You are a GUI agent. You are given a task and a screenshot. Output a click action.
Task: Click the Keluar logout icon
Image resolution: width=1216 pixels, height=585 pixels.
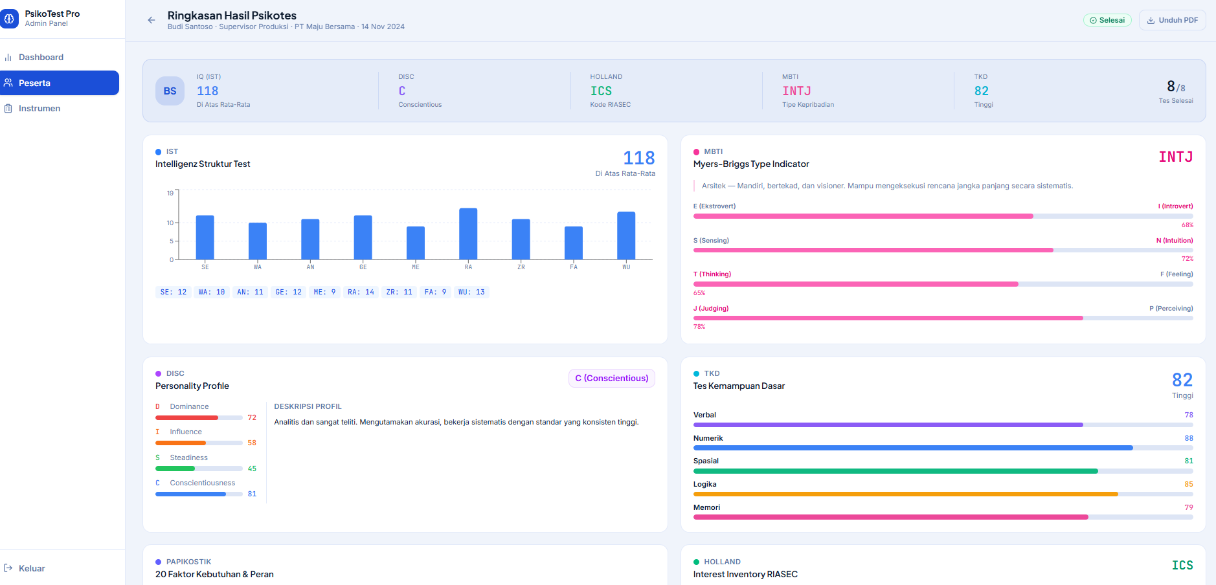[x=8, y=568]
